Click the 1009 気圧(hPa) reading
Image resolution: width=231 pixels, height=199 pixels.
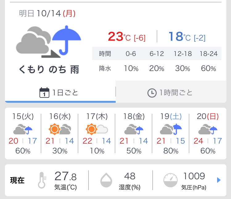(x=194, y=180)
